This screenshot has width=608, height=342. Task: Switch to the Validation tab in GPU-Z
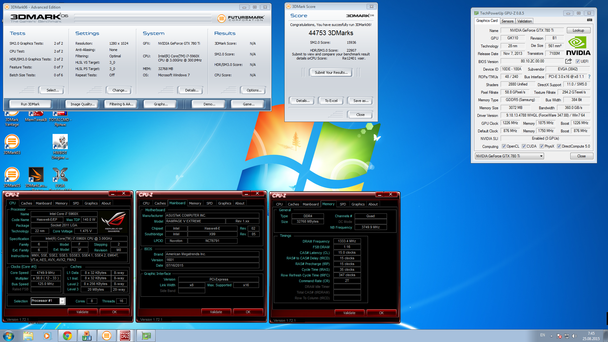coord(524,21)
